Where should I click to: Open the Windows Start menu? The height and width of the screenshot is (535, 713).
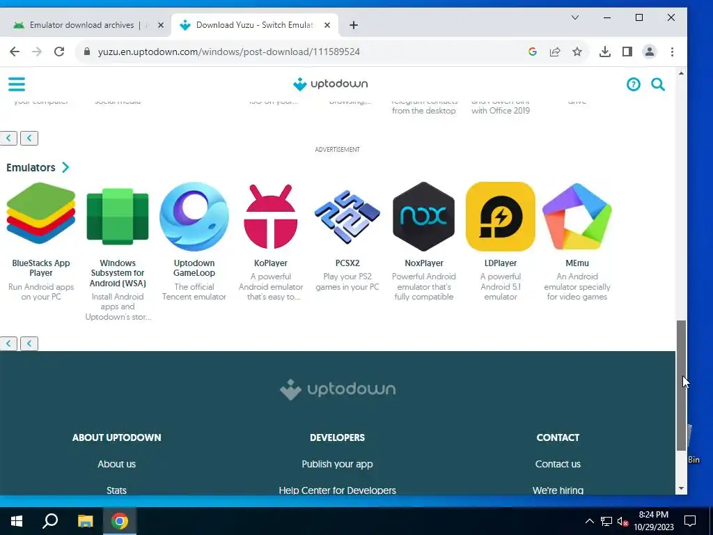17,521
